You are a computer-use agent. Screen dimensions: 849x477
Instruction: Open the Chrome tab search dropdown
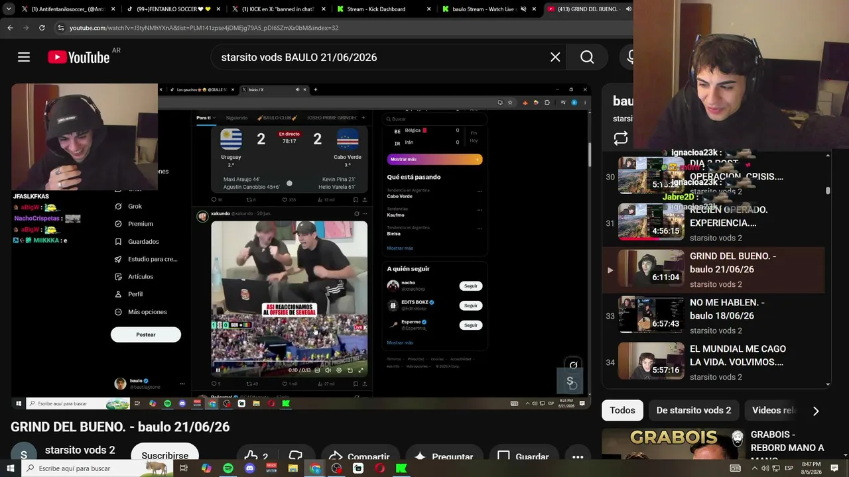[x=9, y=9]
